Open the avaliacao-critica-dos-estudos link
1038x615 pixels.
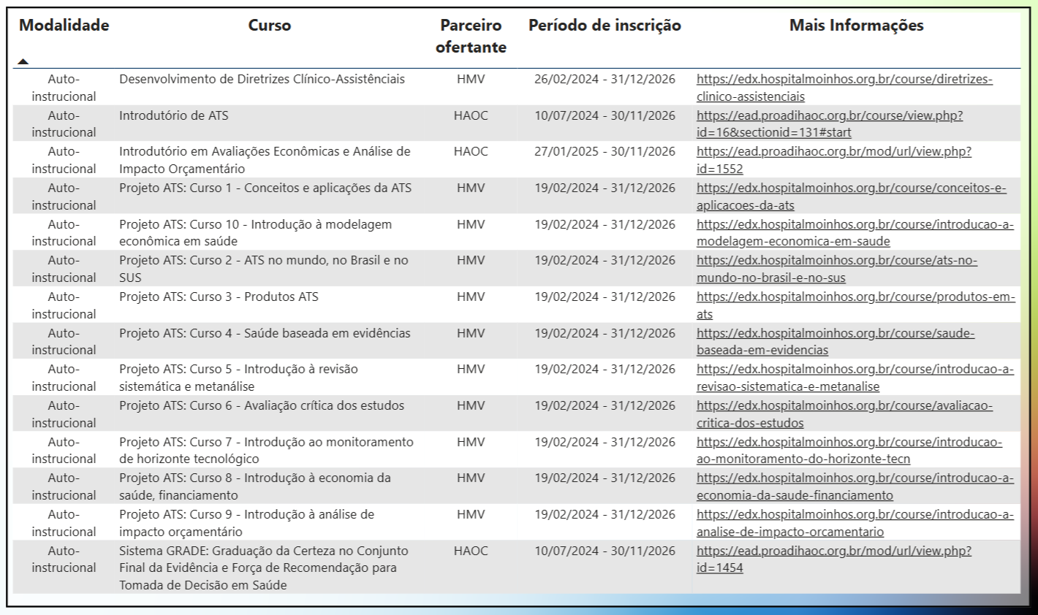click(x=844, y=414)
